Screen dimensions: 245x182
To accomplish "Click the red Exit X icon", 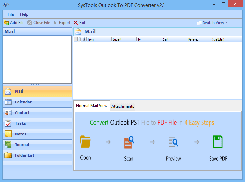I will (x=76, y=23).
